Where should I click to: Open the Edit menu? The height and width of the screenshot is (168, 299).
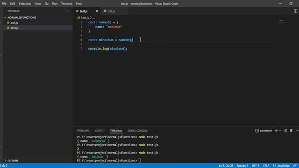(13, 4)
